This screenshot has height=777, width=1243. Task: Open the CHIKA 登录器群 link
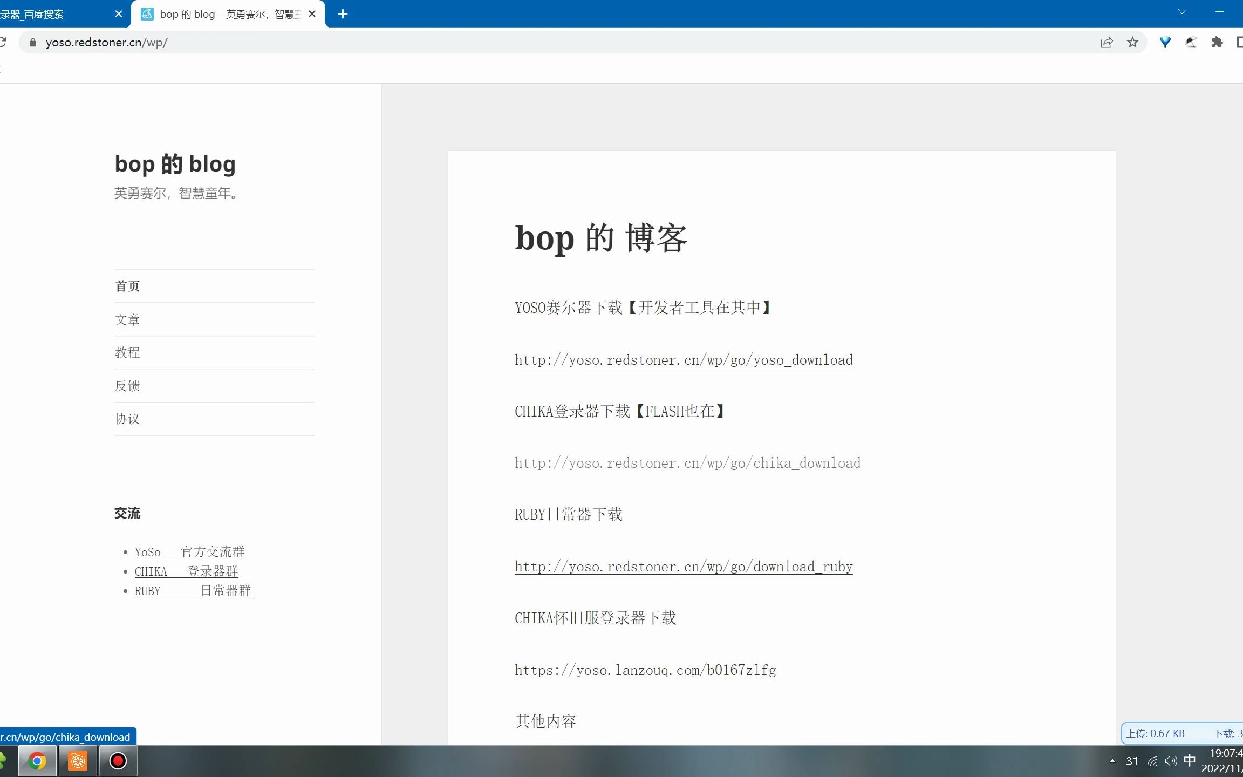pyautogui.click(x=187, y=571)
